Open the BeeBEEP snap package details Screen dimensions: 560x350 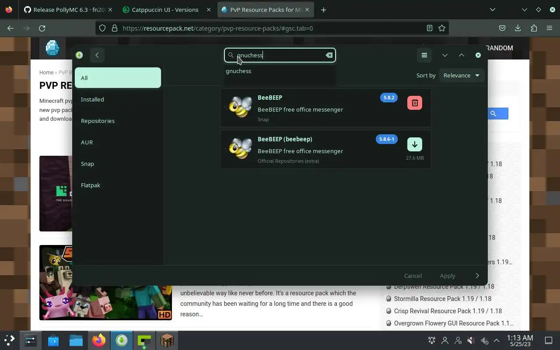click(x=325, y=108)
